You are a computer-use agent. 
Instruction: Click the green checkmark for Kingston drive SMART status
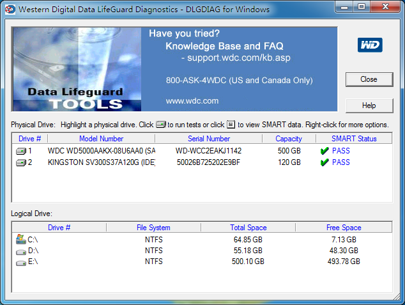(325, 162)
